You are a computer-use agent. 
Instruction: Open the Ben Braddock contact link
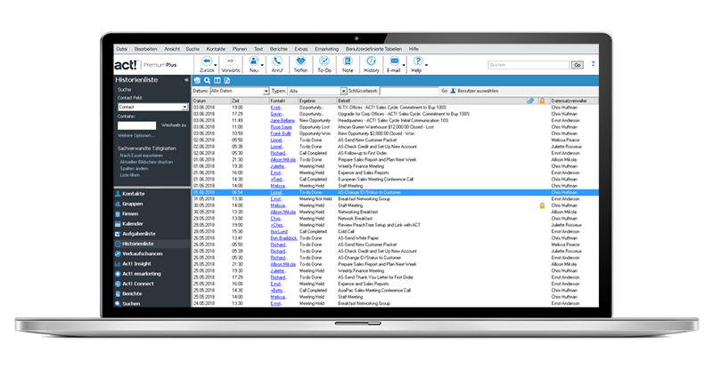click(283, 237)
